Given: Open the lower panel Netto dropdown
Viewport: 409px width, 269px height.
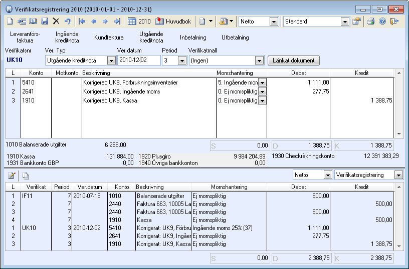Looking at the screenshot, I should point(328,175).
